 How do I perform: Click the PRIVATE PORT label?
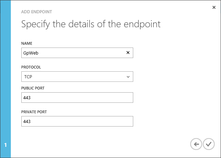[34, 112]
